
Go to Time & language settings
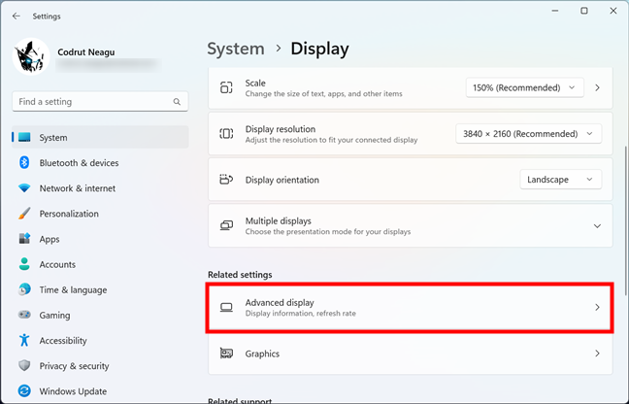click(x=100, y=289)
